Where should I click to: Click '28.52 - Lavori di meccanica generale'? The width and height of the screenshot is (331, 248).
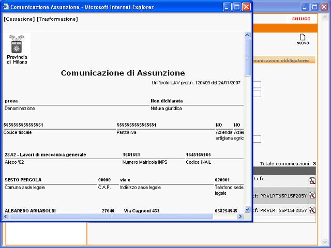tap(46, 154)
